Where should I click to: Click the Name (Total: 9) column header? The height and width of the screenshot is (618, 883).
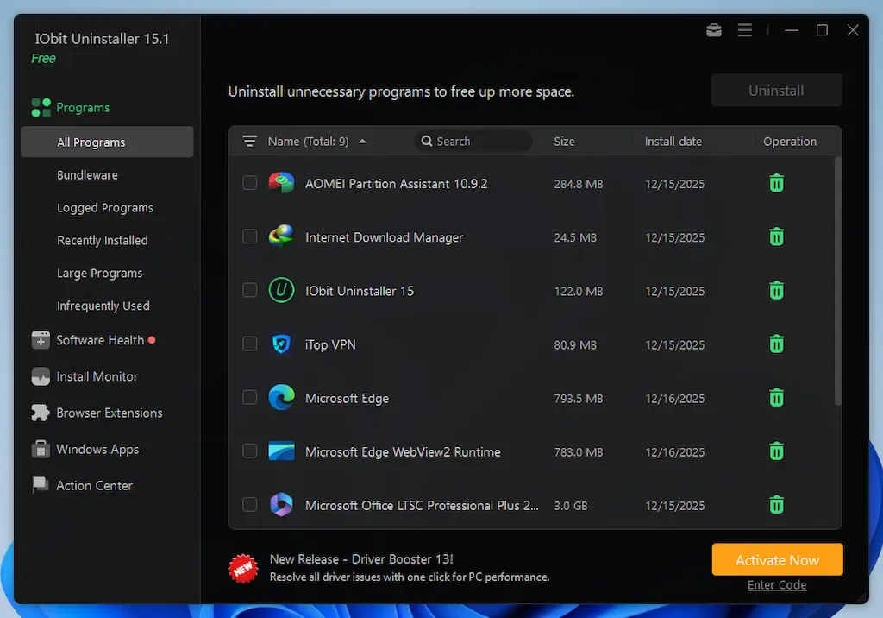(308, 142)
